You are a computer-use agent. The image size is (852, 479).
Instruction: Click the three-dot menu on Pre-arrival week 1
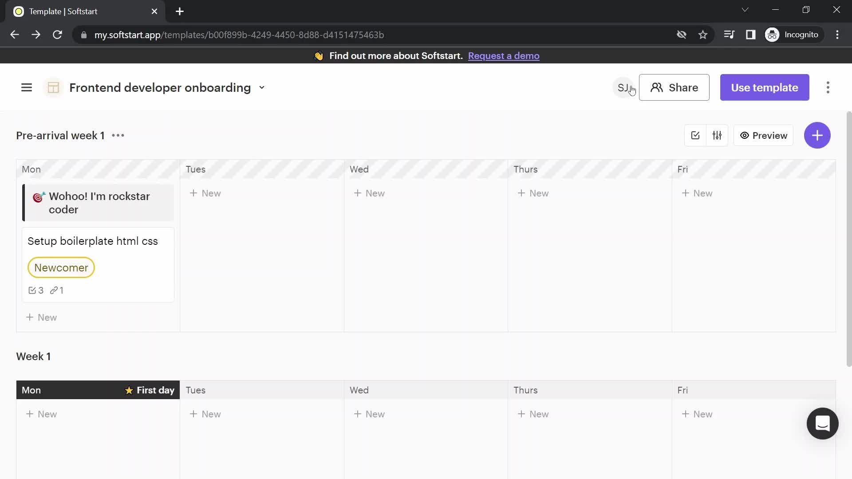[117, 135]
